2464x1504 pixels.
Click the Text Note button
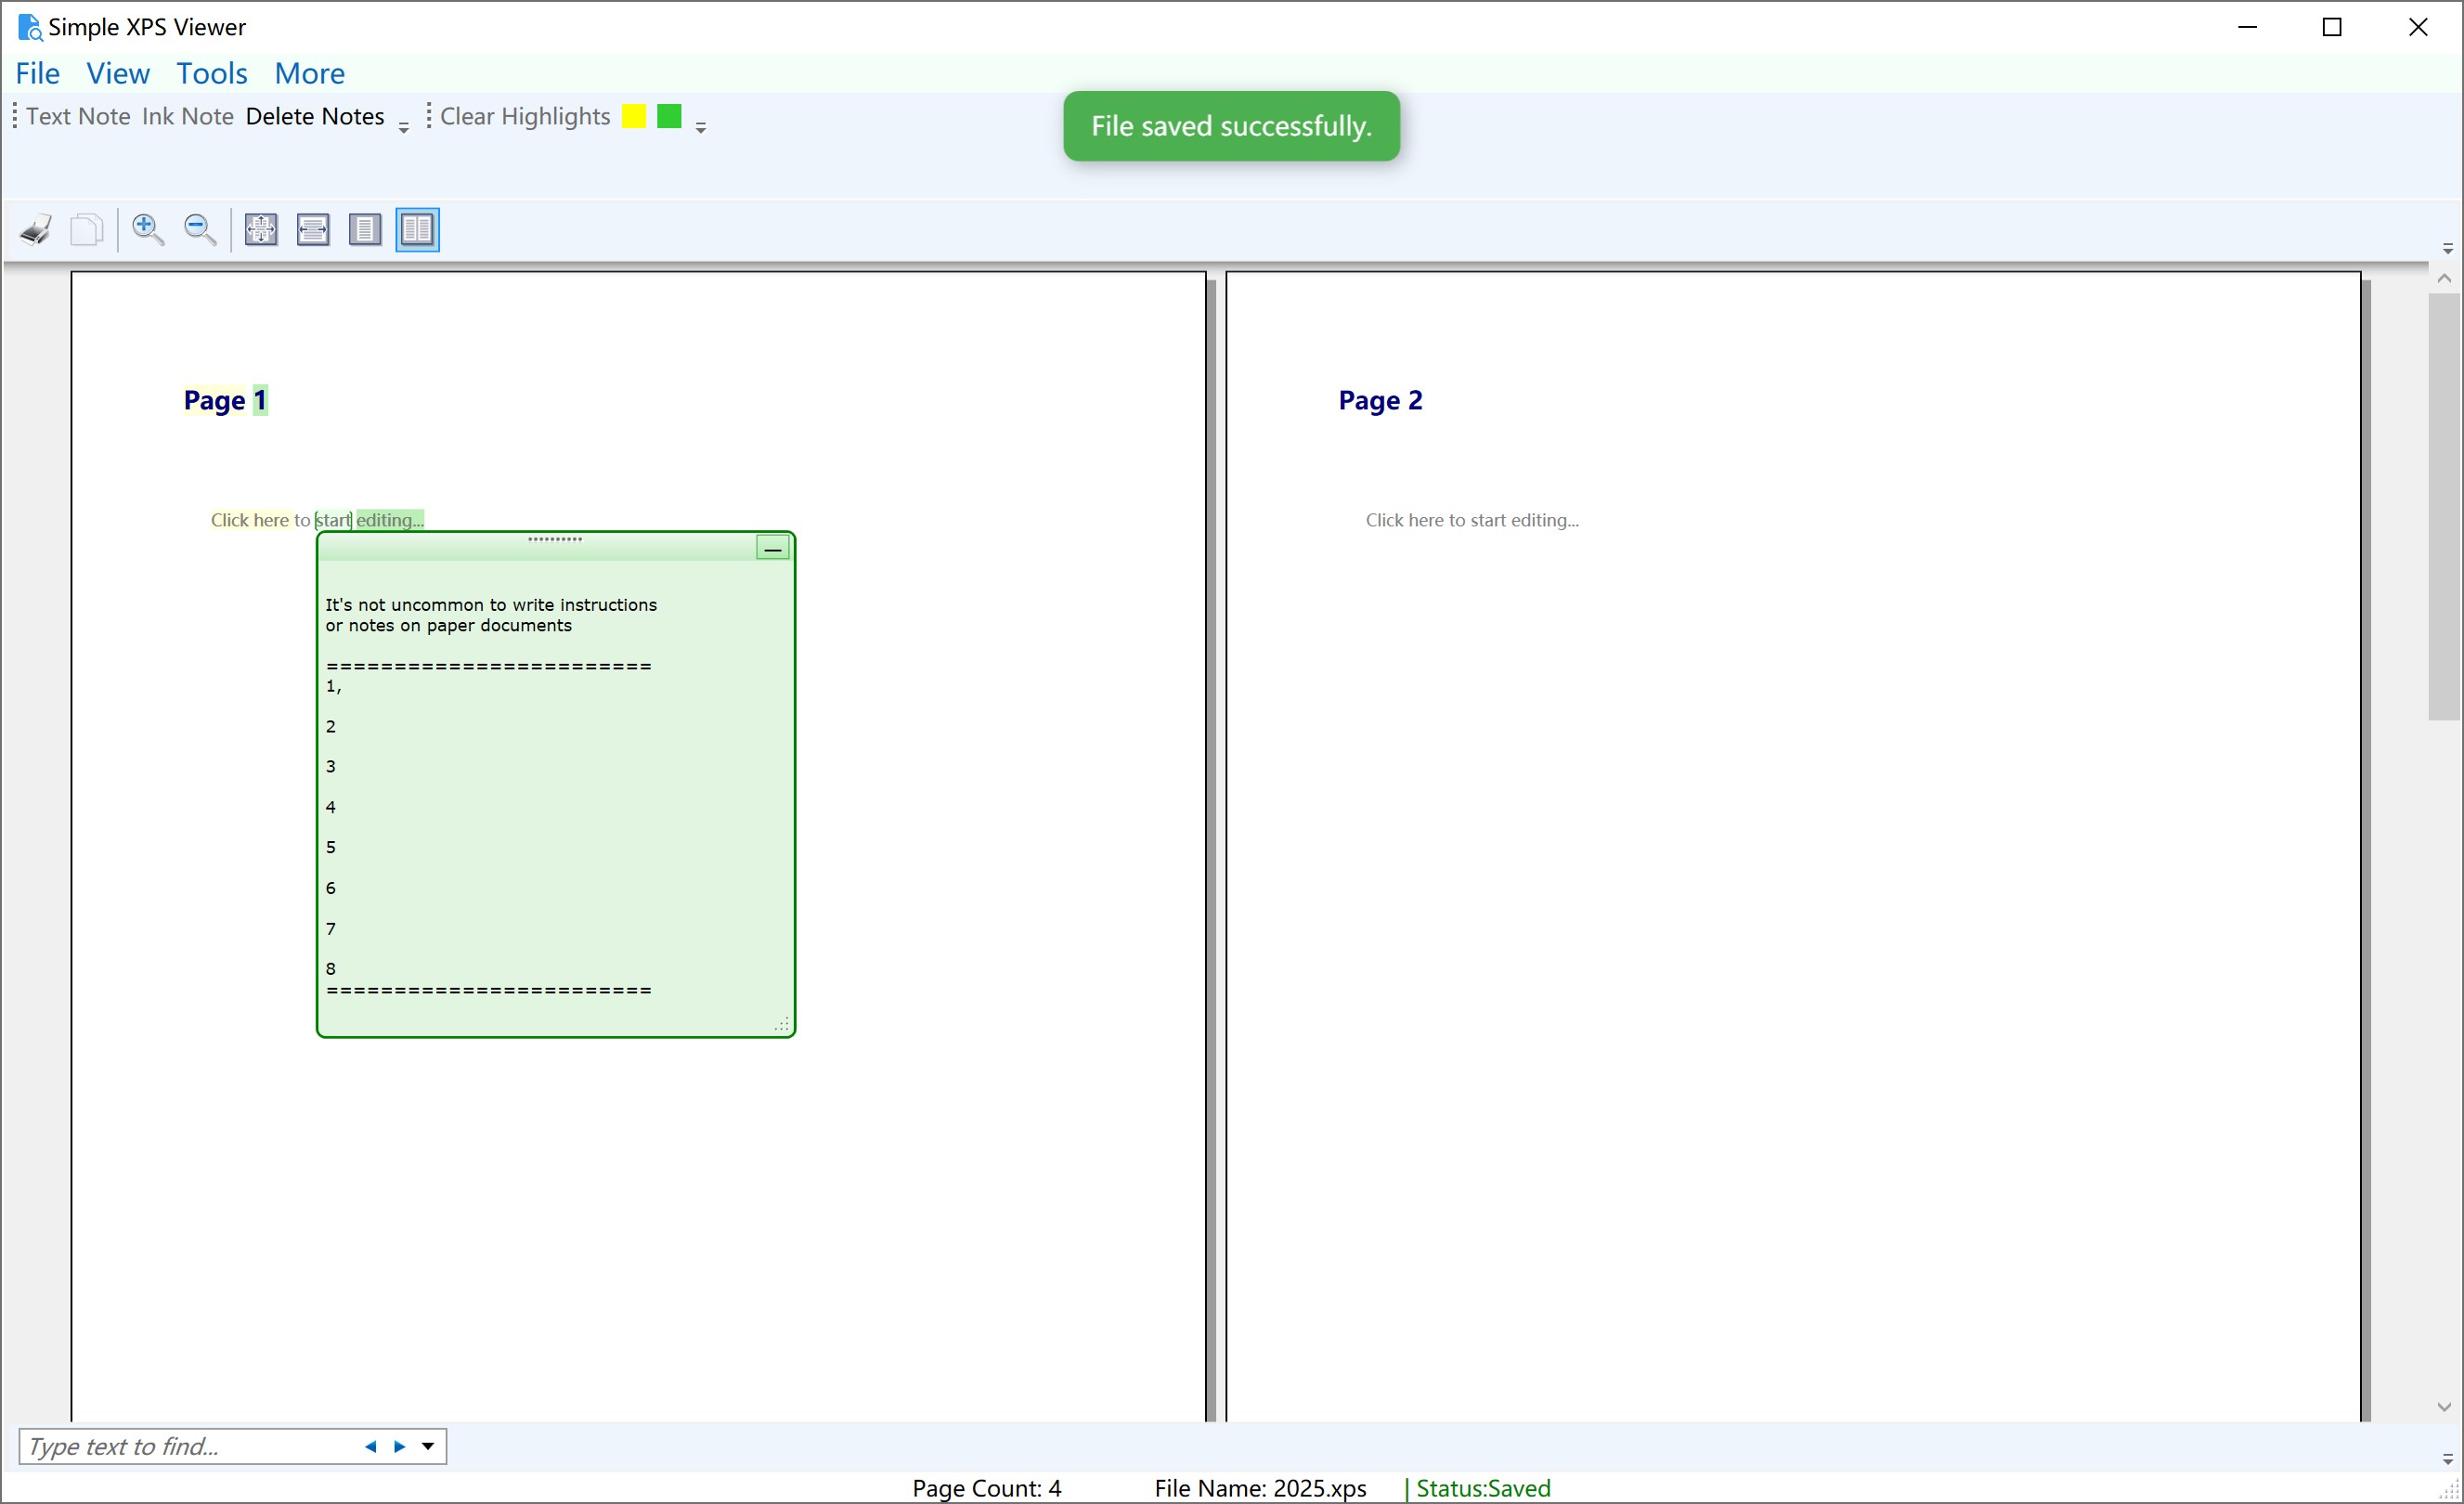click(x=78, y=116)
